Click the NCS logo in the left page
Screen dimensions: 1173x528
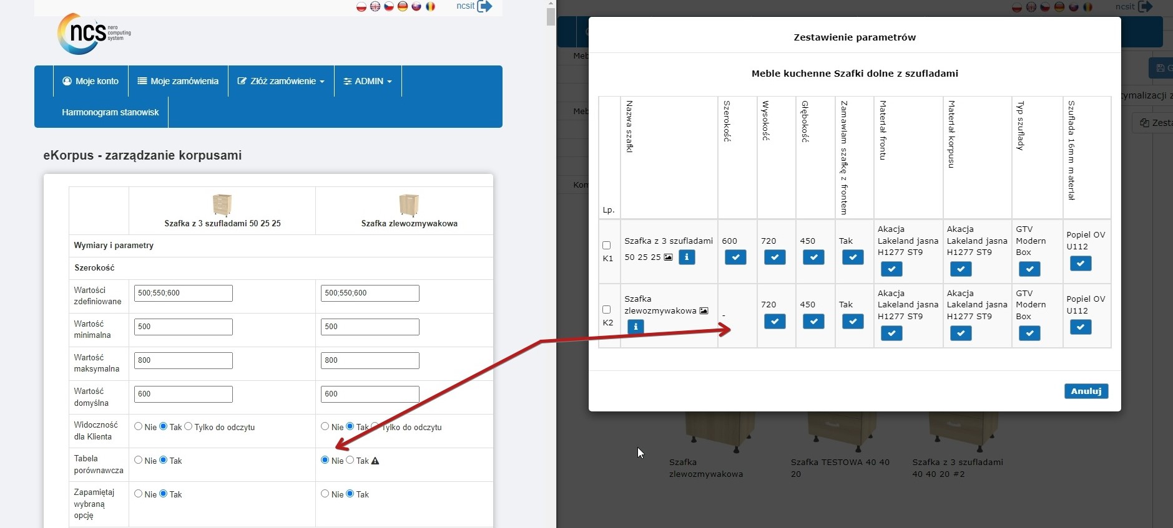(94, 34)
